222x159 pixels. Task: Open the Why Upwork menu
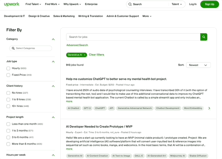pyautogui.click(x=72, y=4)
